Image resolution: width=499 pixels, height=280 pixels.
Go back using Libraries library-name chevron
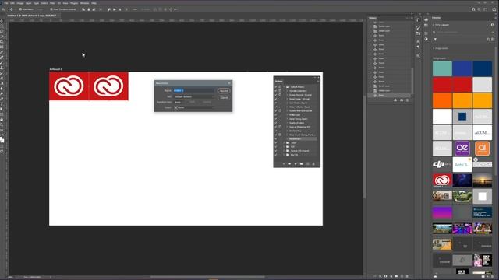coord(434,25)
